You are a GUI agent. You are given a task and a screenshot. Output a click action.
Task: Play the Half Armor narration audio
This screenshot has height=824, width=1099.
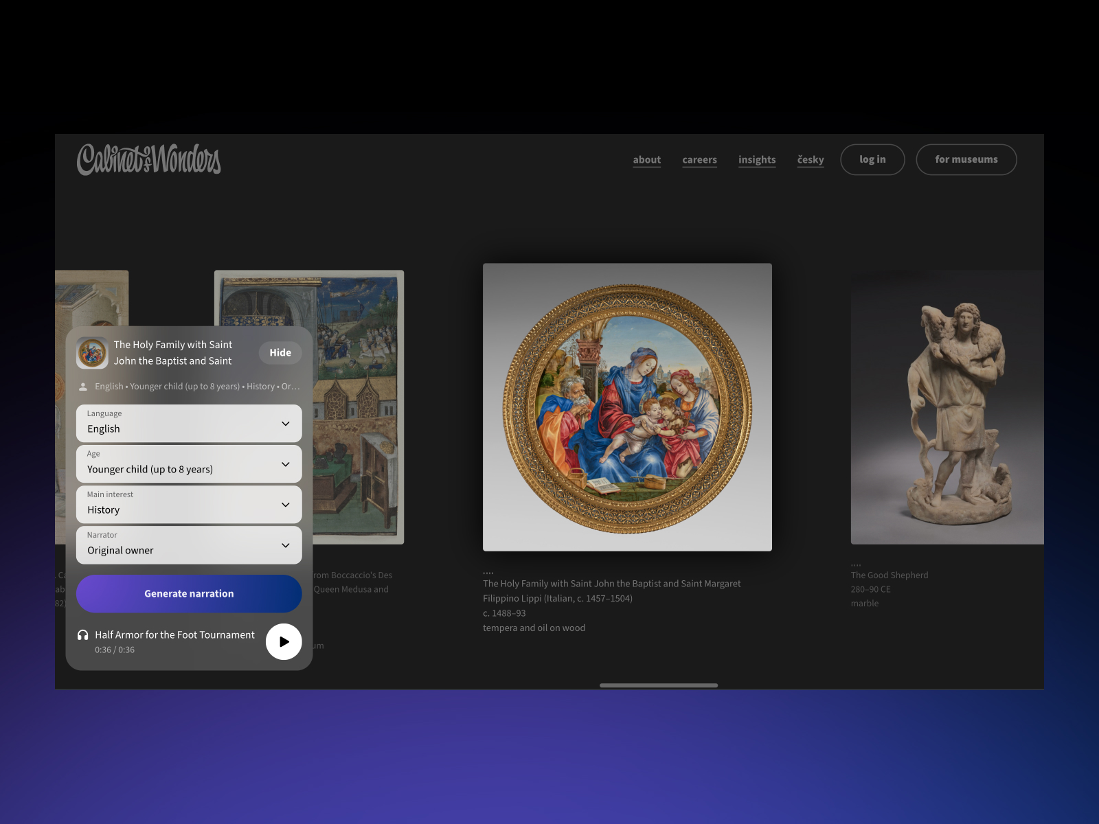click(x=283, y=642)
